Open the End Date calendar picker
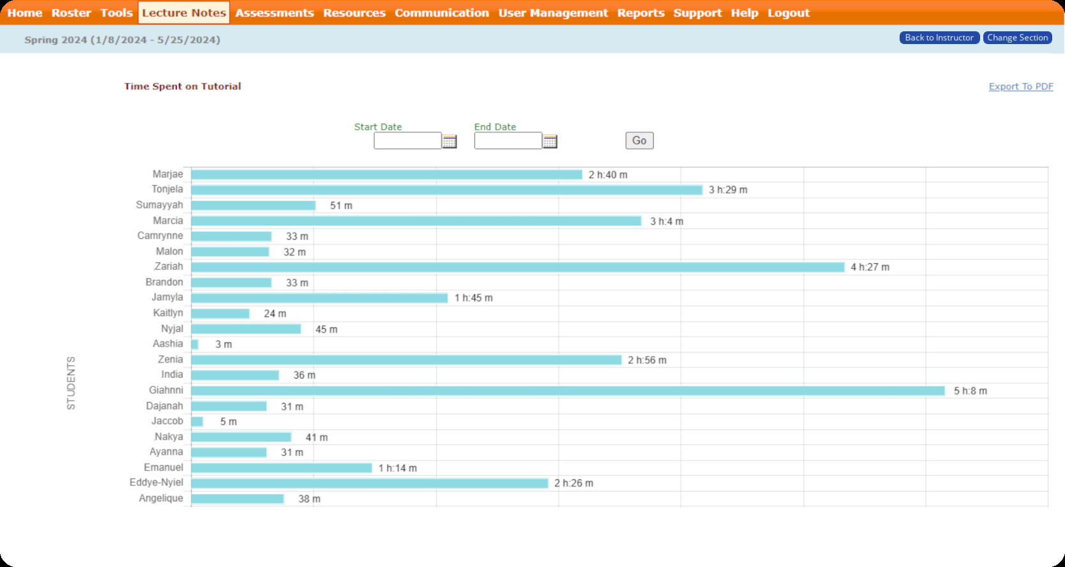 tap(550, 141)
